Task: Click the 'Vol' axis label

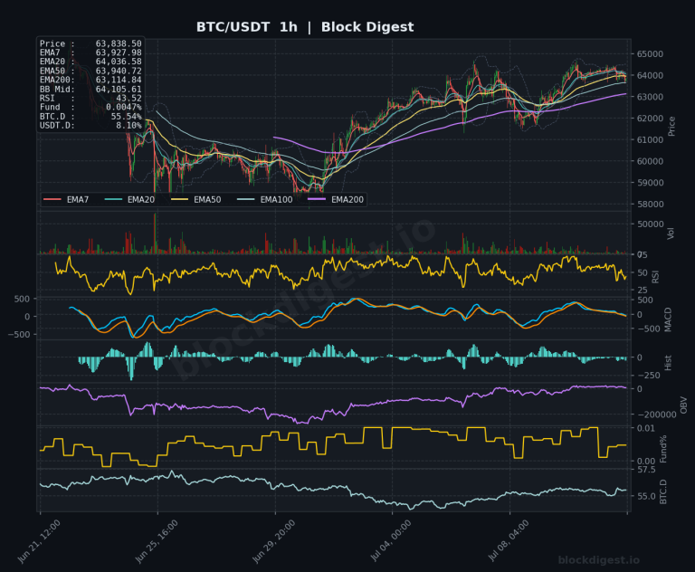Action: click(671, 234)
